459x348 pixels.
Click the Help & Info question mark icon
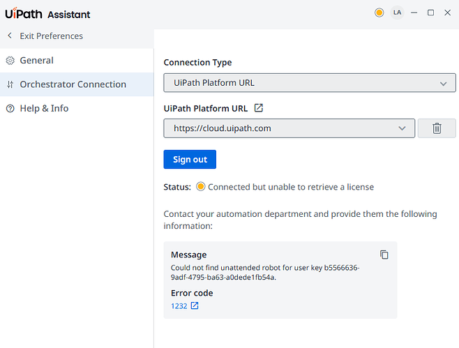[10, 109]
